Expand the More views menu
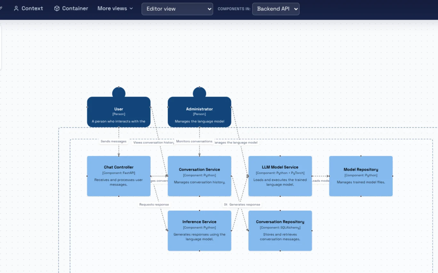Screen dimensions: 438x273 click(x=115, y=9)
